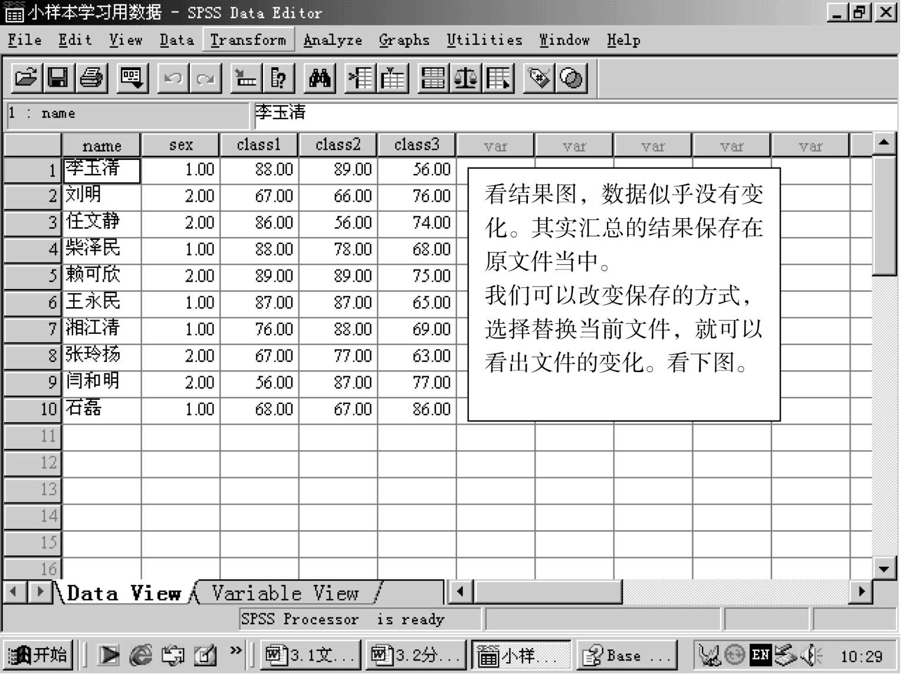Open the Utilities menu

(x=484, y=40)
